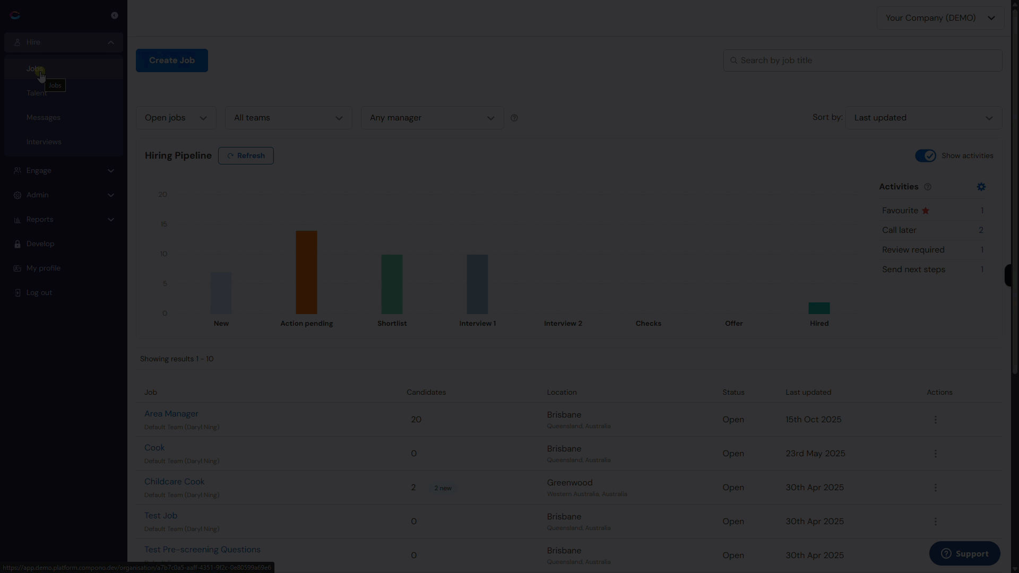1019x573 pixels.
Task: Click the Compono logo icon
Action: tap(15, 15)
